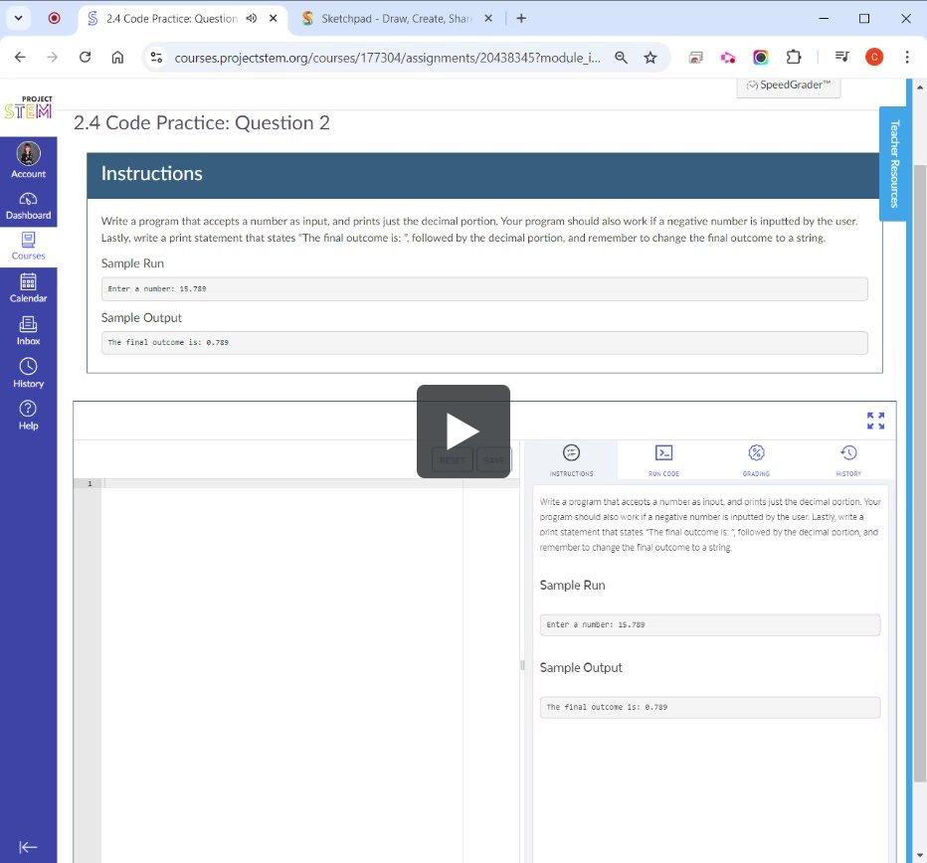The width and height of the screenshot is (927, 863).
Task: Open the zoom magnifier in the address bar
Action: [x=621, y=58]
